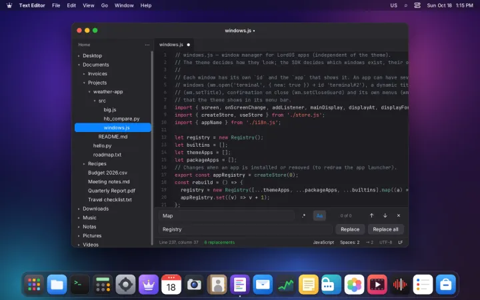Image resolution: width=480 pixels, height=300 pixels.
Task: Open Contacts app in dock
Action: pos(217,285)
